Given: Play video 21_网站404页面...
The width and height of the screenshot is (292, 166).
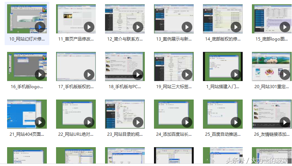Looking at the screenshot, I should 40,122.
